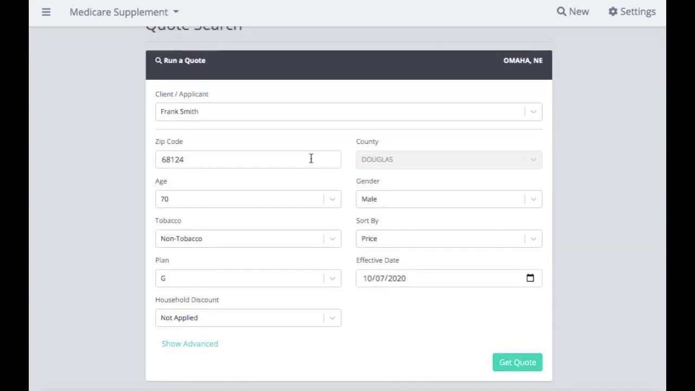This screenshot has width=695, height=391.
Task: Click the Settings label in top bar
Action: pos(638,11)
